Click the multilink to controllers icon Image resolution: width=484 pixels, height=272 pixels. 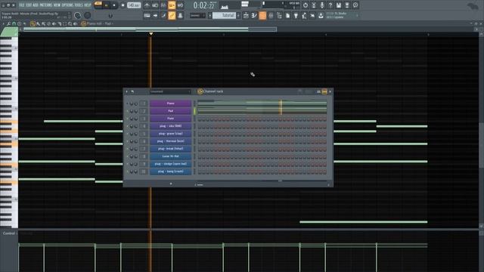[180, 15]
